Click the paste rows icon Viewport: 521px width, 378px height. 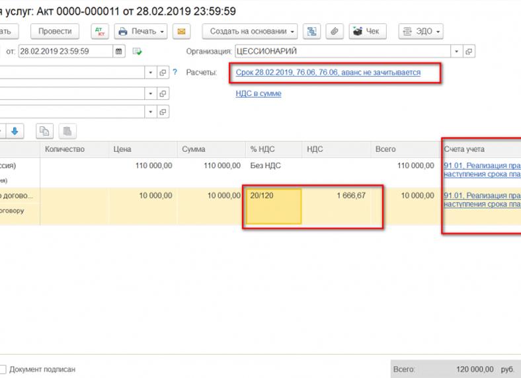[67, 132]
